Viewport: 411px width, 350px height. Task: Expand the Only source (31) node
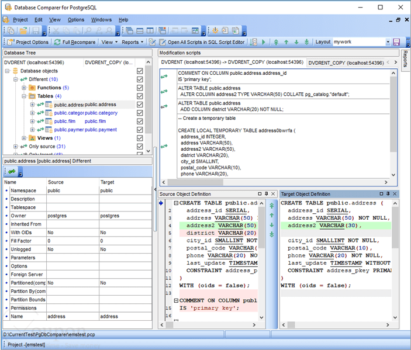click(x=16, y=147)
